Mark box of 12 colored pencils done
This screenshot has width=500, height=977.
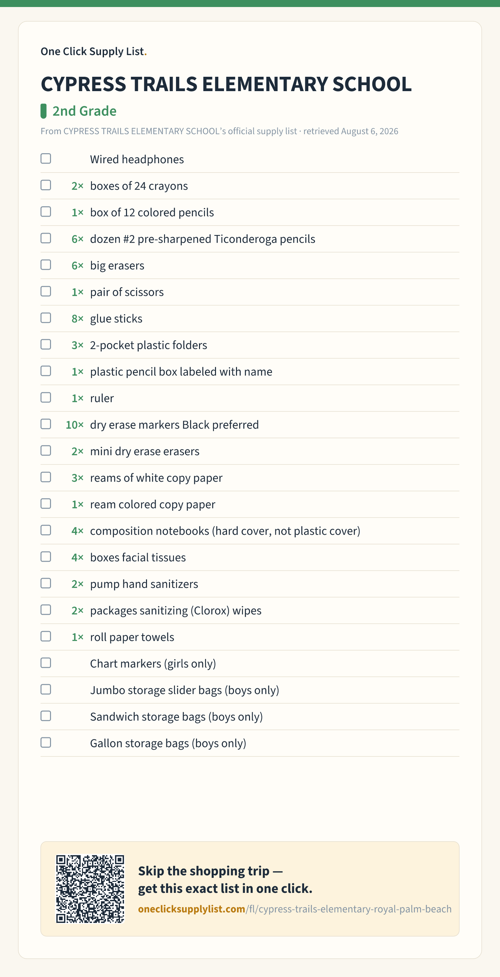pyautogui.click(x=46, y=212)
